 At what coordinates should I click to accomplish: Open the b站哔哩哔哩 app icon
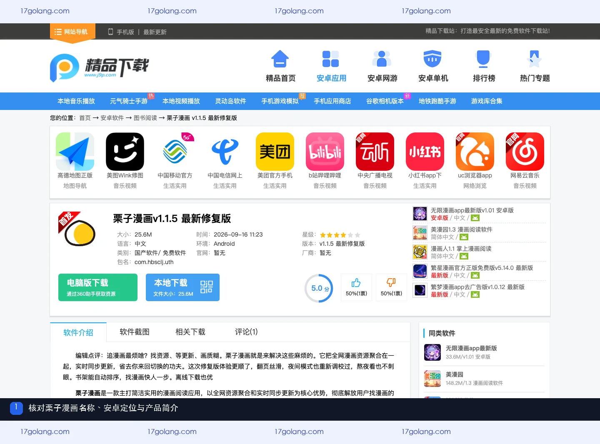pos(325,152)
